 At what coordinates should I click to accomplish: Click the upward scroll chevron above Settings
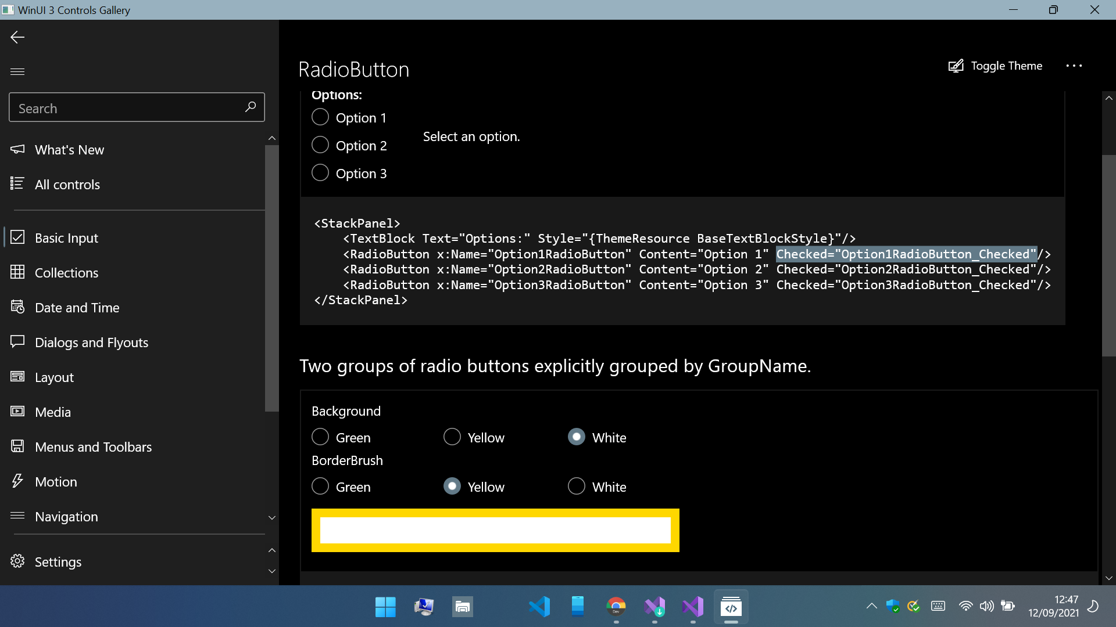point(271,550)
